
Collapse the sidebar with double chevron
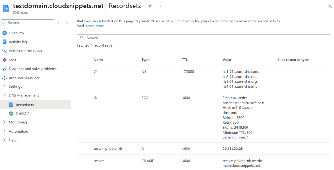67,23
